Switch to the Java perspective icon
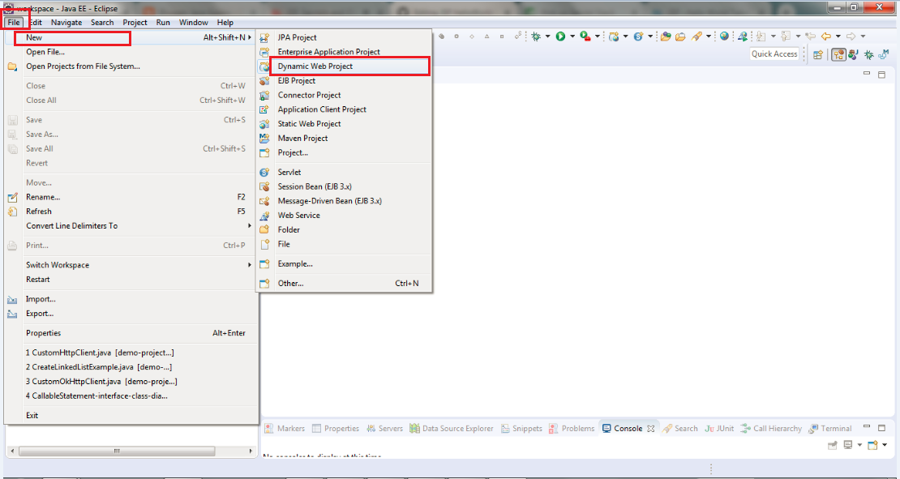Viewport: 900px width, 479px height. 854,54
